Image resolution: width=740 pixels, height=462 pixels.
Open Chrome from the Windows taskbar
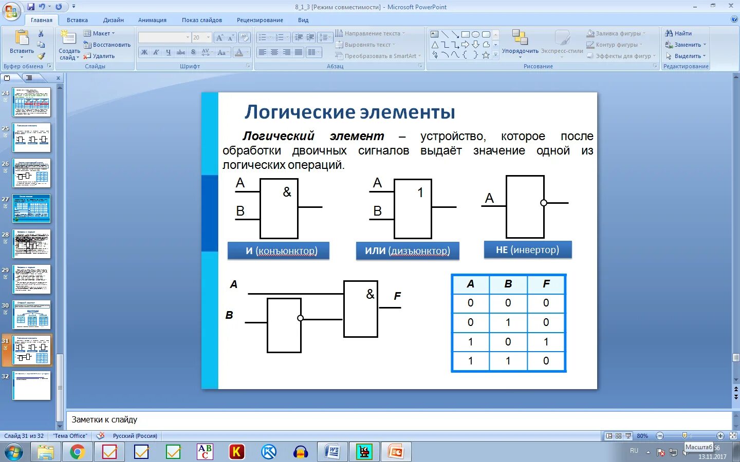tap(78, 452)
